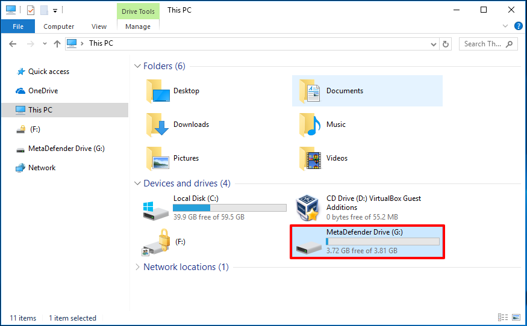The height and width of the screenshot is (326, 527).
Task: Click the Folders (6) group heading
Action: [x=164, y=66]
